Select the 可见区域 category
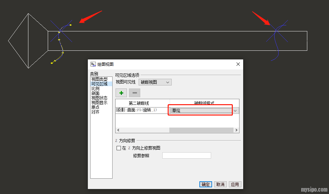The height and width of the screenshot is (194, 329). pyautogui.click(x=100, y=84)
